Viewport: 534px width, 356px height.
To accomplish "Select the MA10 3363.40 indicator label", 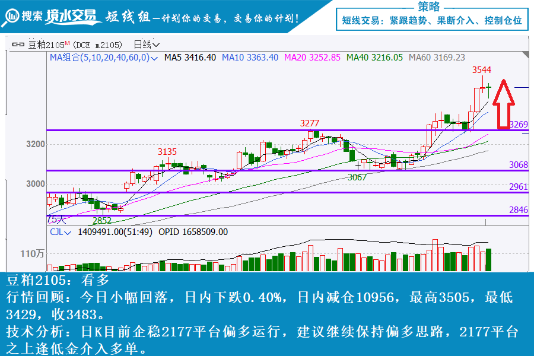I will [x=250, y=58].
